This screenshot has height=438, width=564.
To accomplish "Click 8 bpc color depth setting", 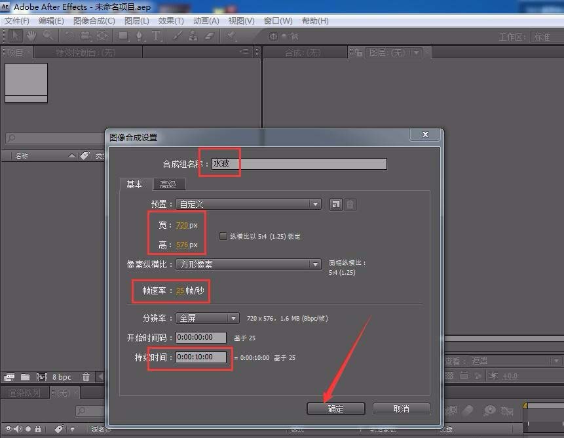I will 62,377.
